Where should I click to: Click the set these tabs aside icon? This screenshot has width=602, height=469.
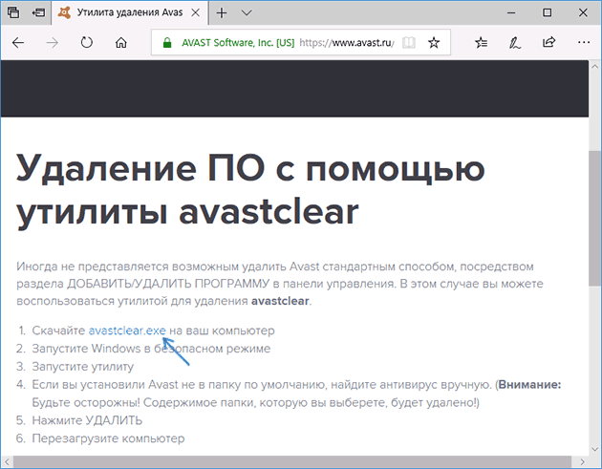pos(38,12)
